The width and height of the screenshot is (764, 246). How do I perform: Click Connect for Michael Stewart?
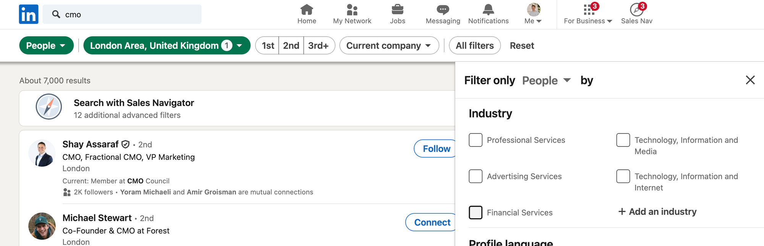click(432, 222)
